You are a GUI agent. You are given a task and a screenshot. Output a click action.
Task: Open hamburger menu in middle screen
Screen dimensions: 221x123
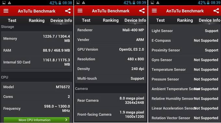click(x=80, y=11)
